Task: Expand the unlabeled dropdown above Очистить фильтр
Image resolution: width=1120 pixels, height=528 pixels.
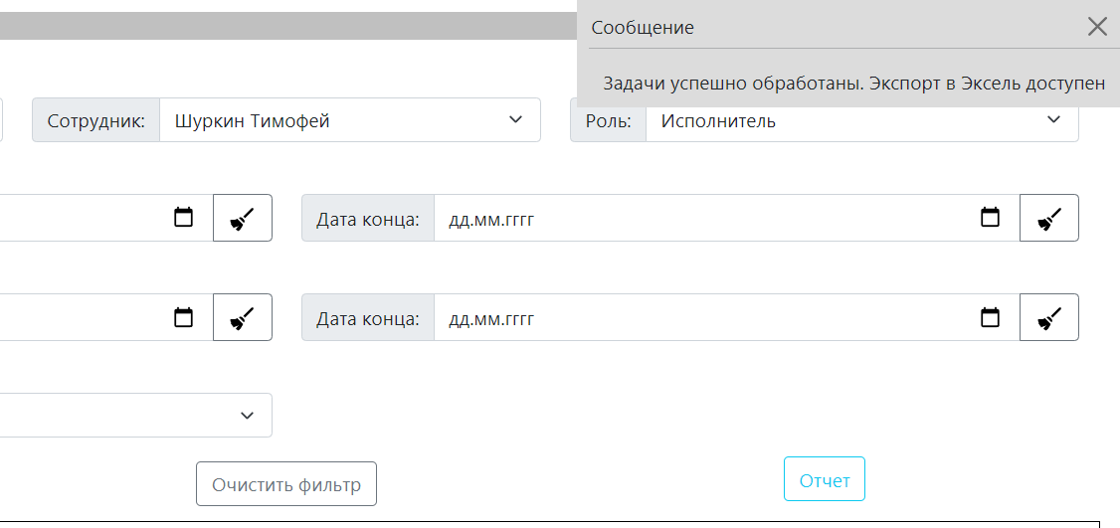Action: (134, 415)
